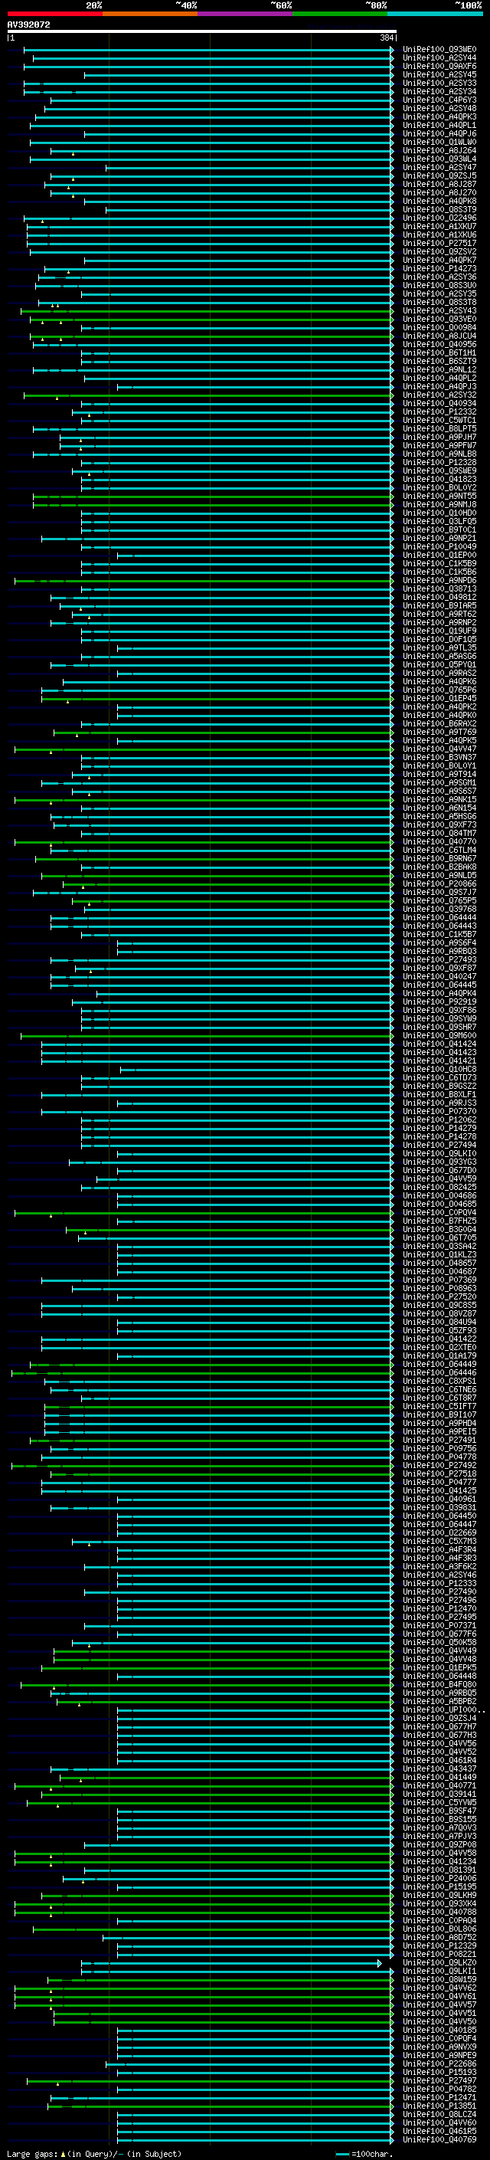This screenshot has height=2160, width=490.
Task: Select hit label UniRef100_Q8W159
Action: [x=439, y=1980]
